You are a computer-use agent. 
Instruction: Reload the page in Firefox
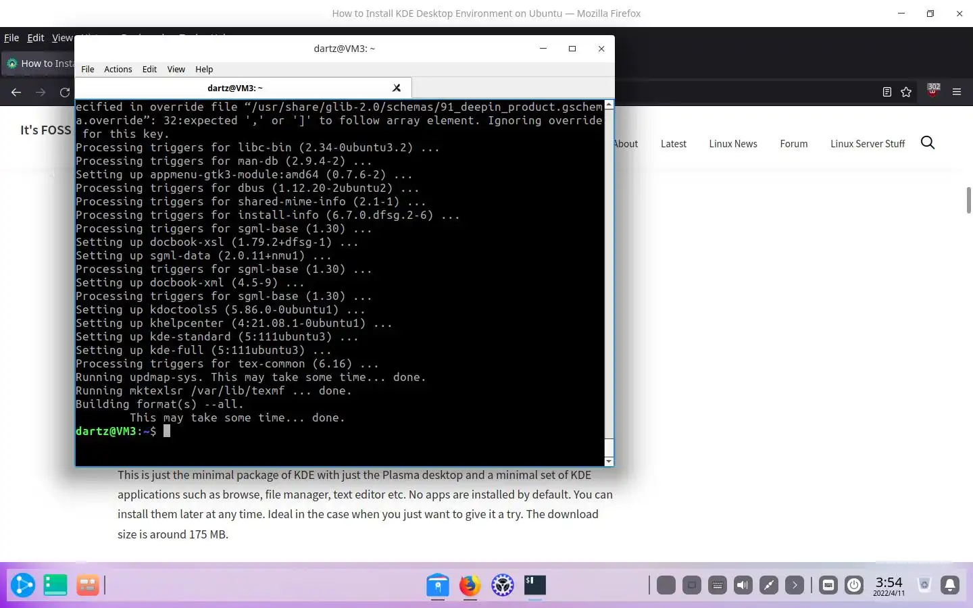[65, 93]
